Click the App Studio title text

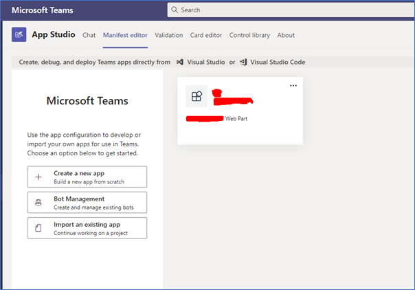coord(54,34)
